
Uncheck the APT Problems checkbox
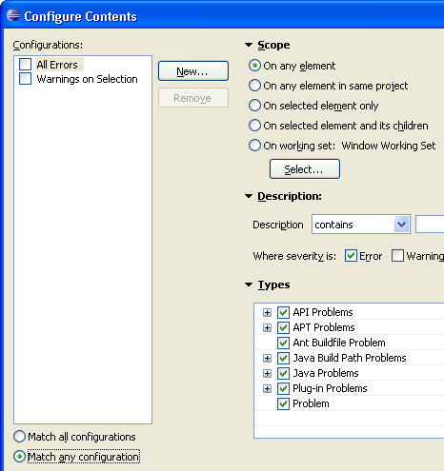point(283,327)
